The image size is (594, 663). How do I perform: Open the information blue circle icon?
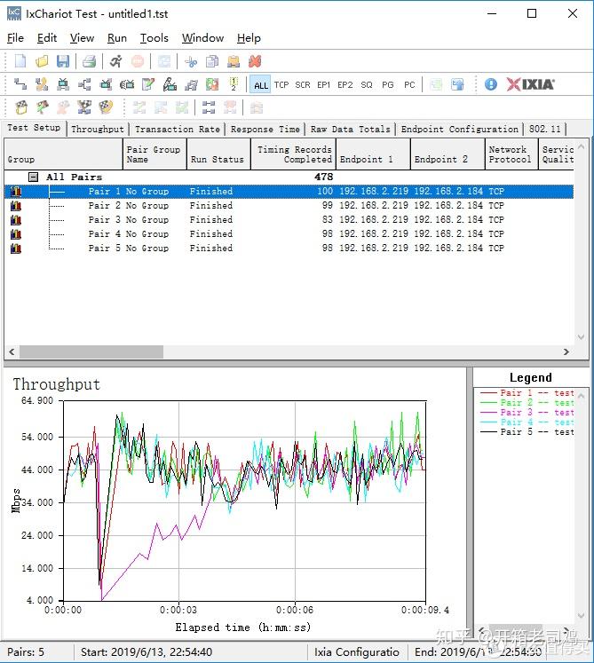coord(491,84)
